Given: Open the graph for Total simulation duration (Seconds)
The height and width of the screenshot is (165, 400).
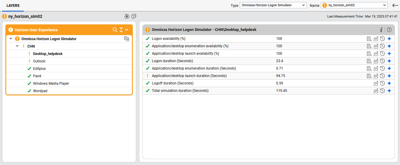Looking at the screenshot, I should coord(376,91).
